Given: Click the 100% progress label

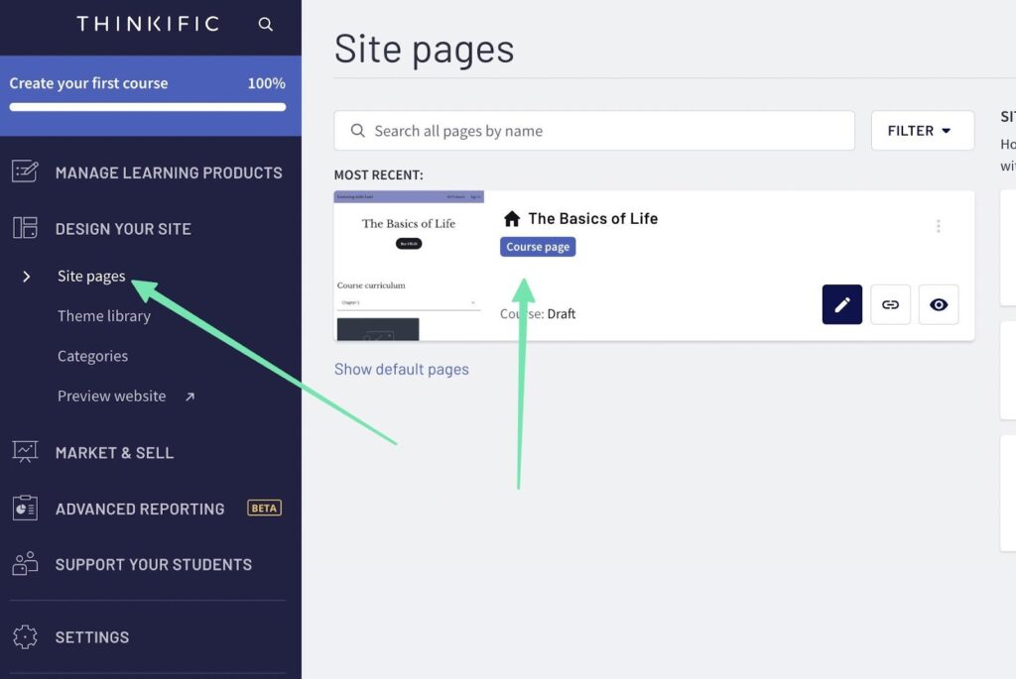Looking at the screenshot, I should [266, 83].
